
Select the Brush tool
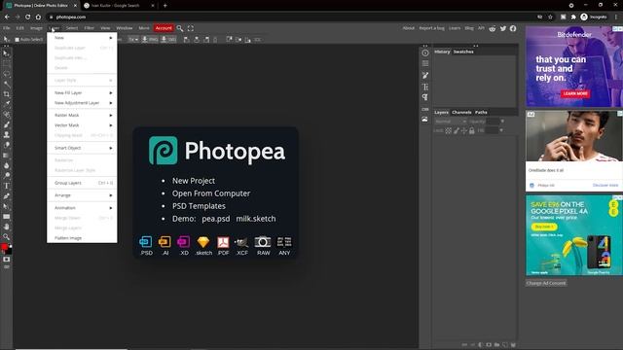click(7, 124)
